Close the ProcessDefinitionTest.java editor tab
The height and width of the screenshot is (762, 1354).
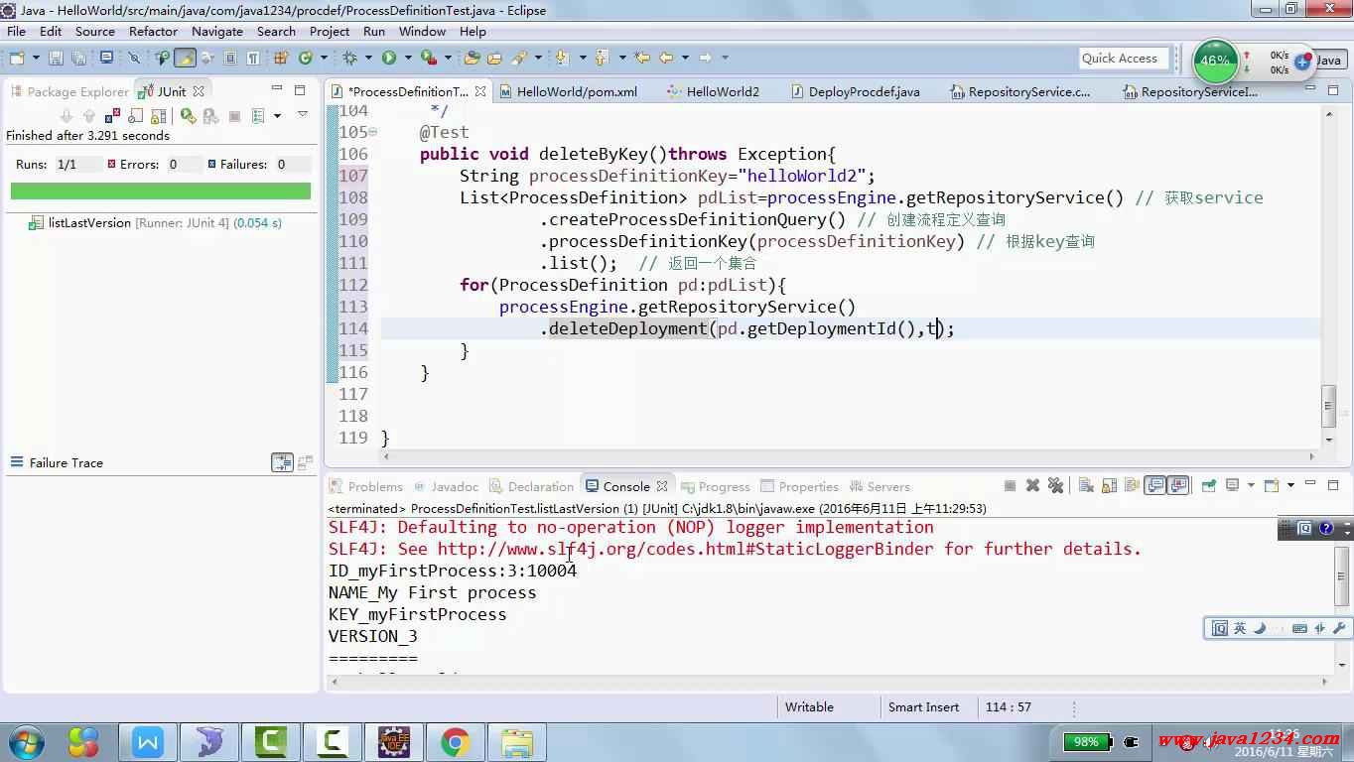tap(480, 91)
